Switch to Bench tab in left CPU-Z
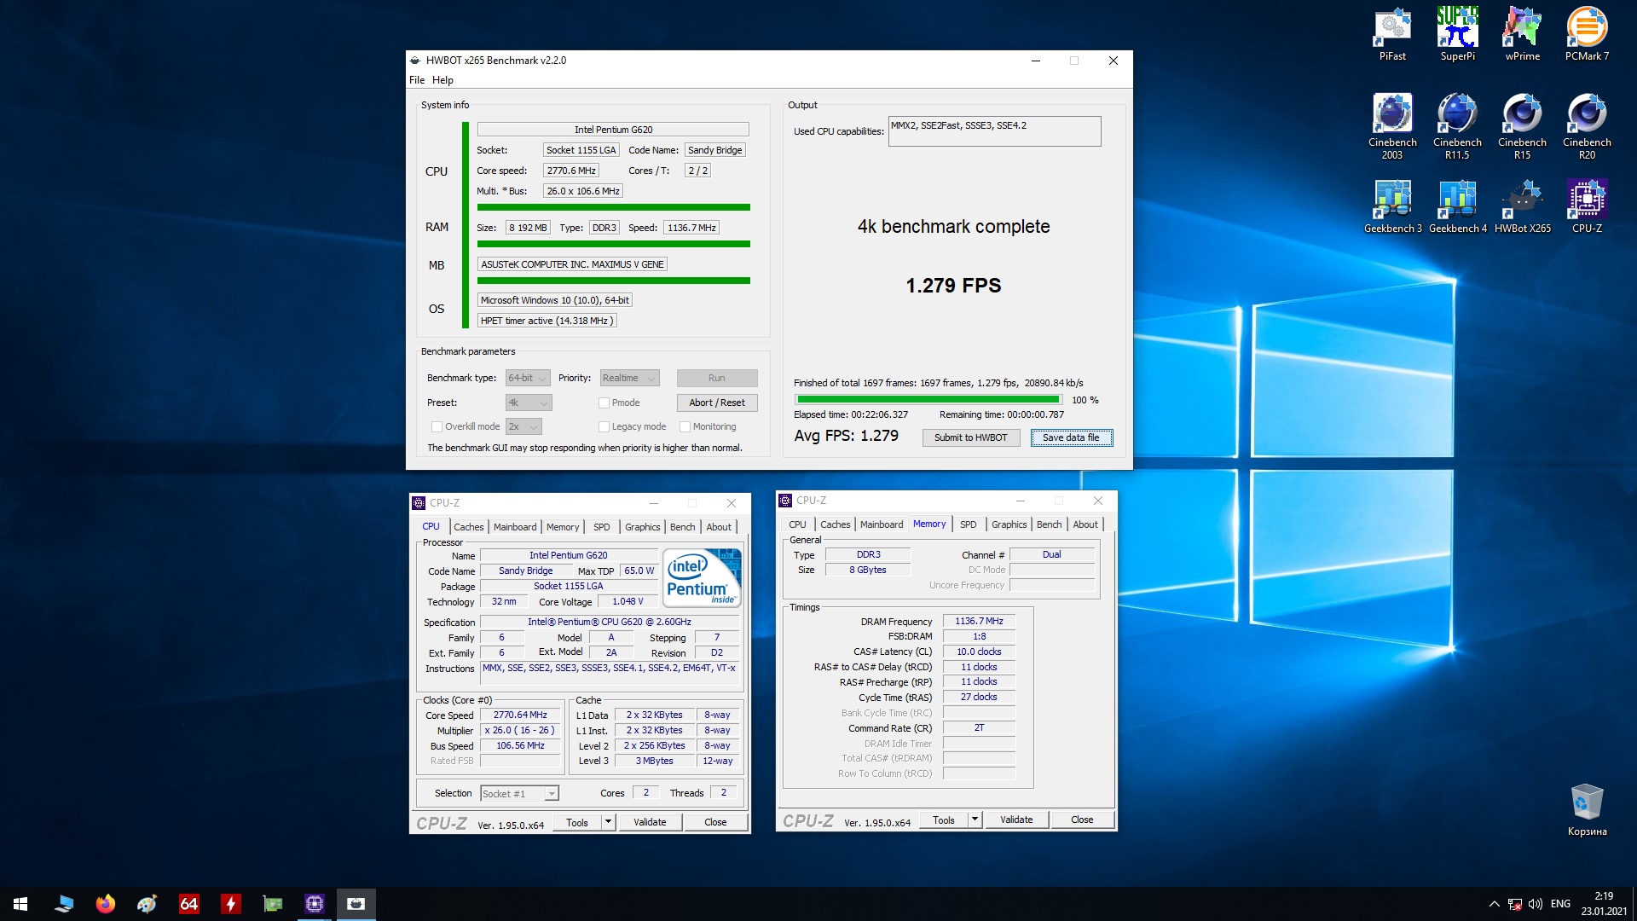Viewport: 1637px width, 921px height. [x=682, y=527]
